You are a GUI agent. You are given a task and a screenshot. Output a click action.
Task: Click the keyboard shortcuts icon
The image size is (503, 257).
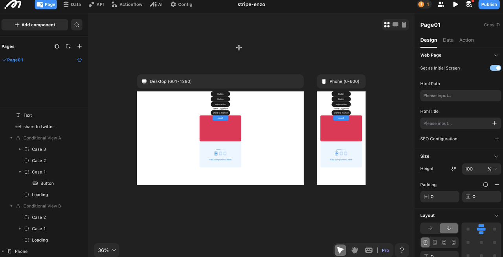tap(369, 250)
